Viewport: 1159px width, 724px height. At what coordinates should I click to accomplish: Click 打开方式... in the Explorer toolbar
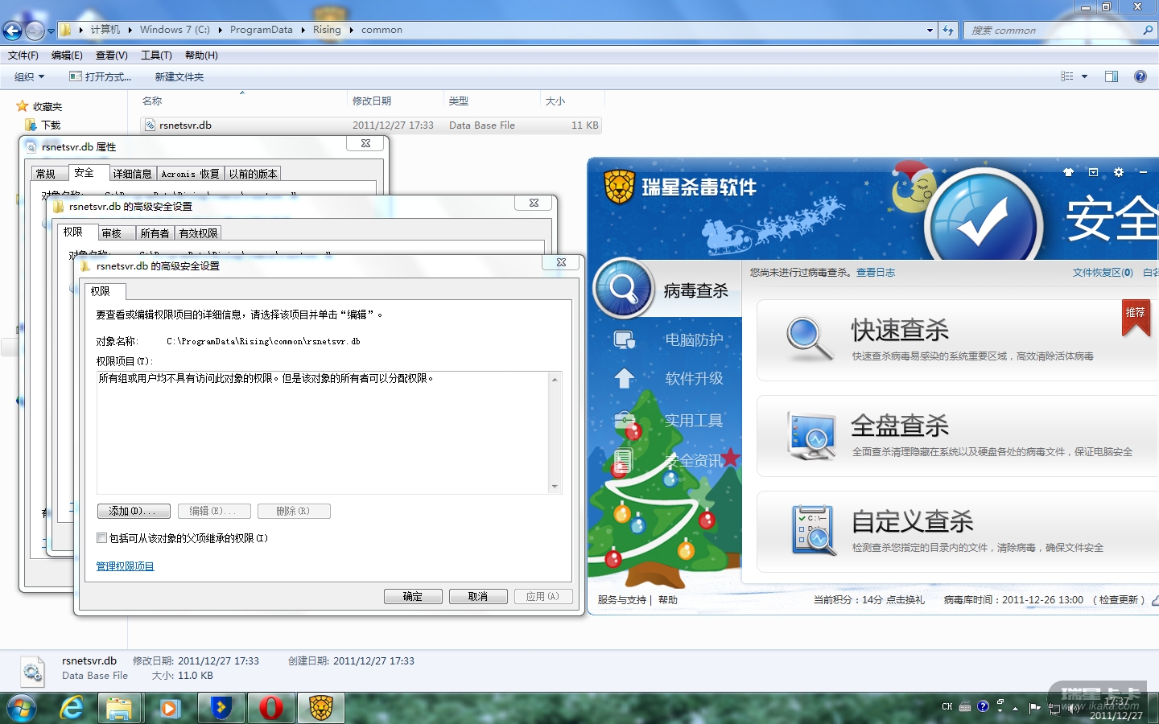point(101,76)
